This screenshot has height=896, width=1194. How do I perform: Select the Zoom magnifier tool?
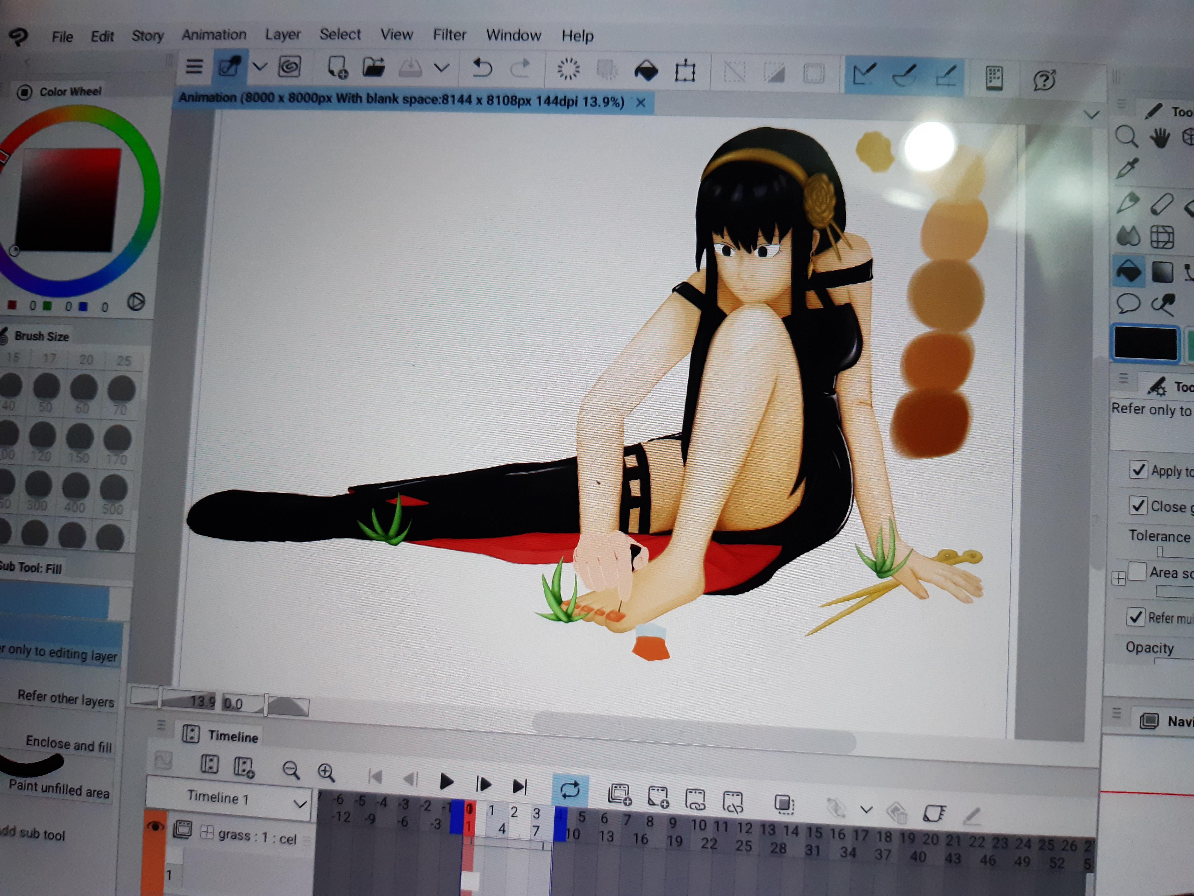1126,136
